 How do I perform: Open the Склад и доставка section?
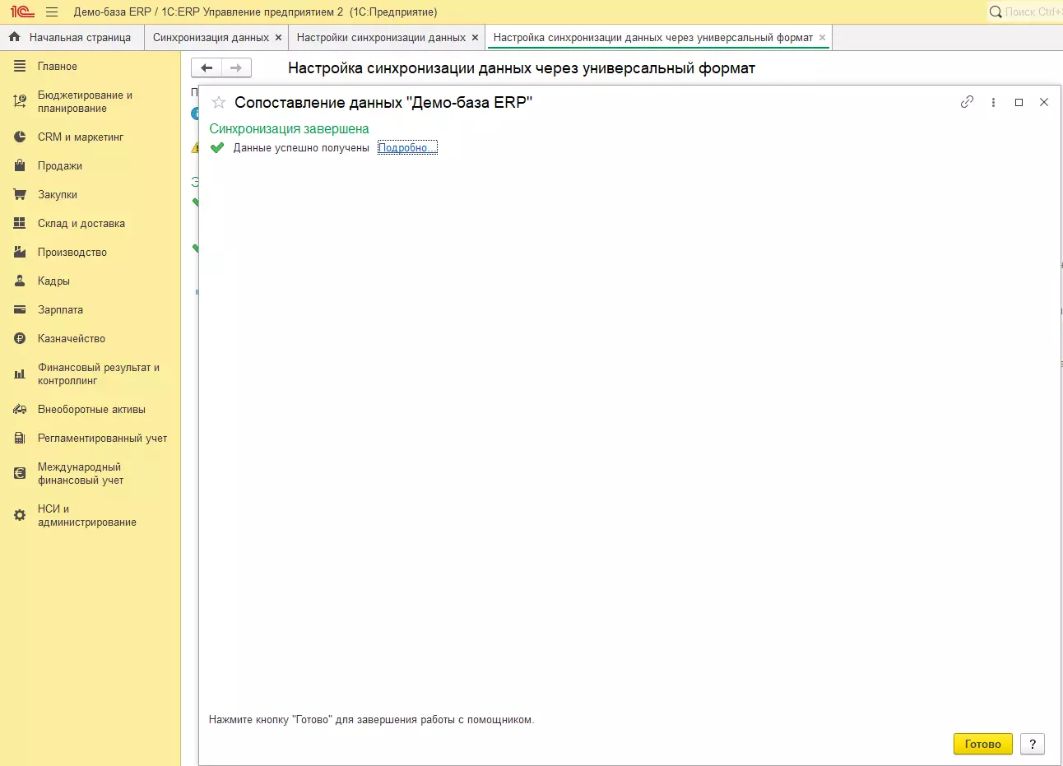(x=81, y=224)
